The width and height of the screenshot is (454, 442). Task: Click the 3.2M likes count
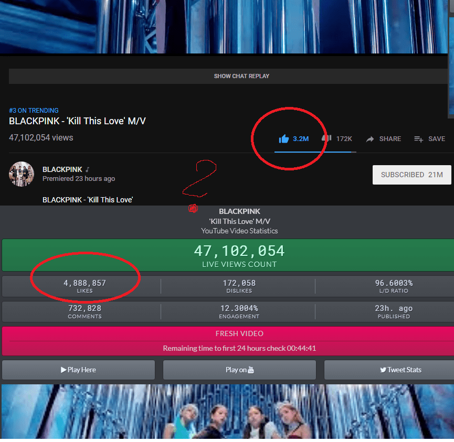[x=301, y=139]
